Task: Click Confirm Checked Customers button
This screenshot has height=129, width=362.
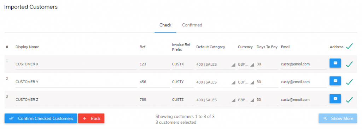Action: pos(41,118)
